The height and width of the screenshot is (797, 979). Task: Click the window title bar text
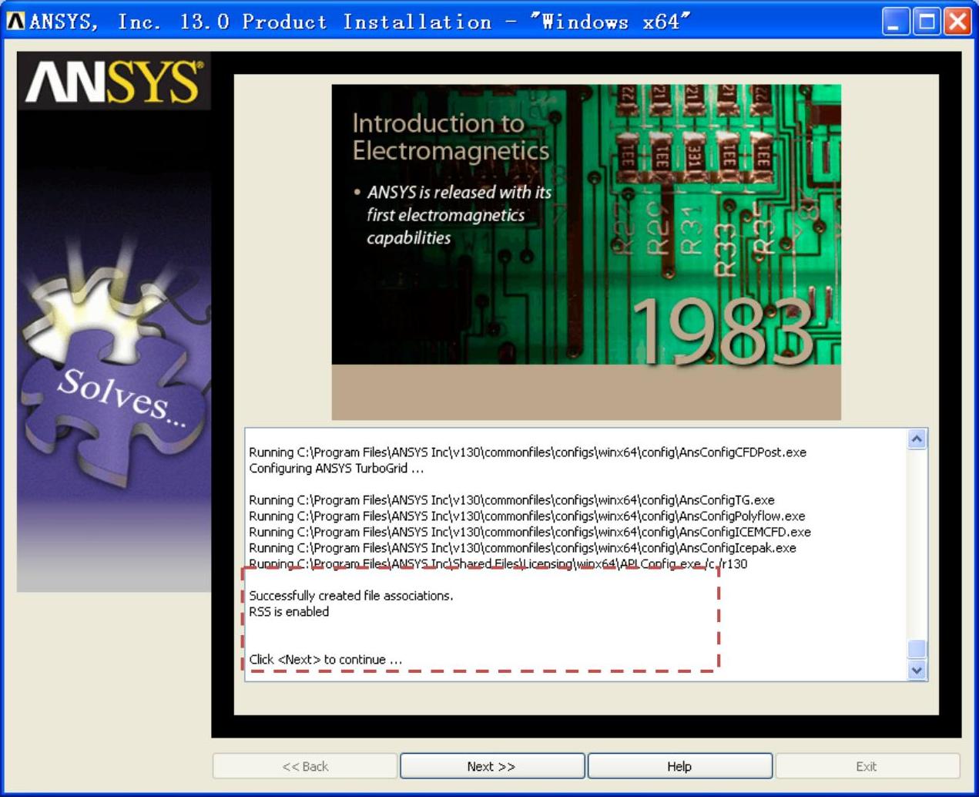click(359, 22)
